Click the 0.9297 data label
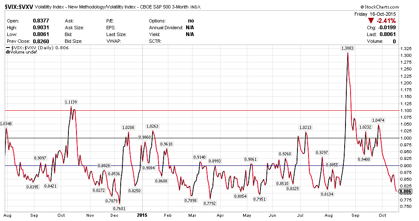Screen dimensions: 419x221 [322, 152]
